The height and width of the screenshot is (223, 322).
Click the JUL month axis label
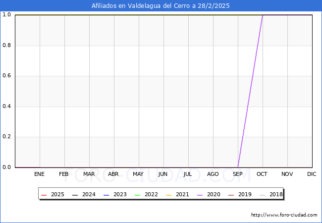pyautogui.click(x=188, y=174)
